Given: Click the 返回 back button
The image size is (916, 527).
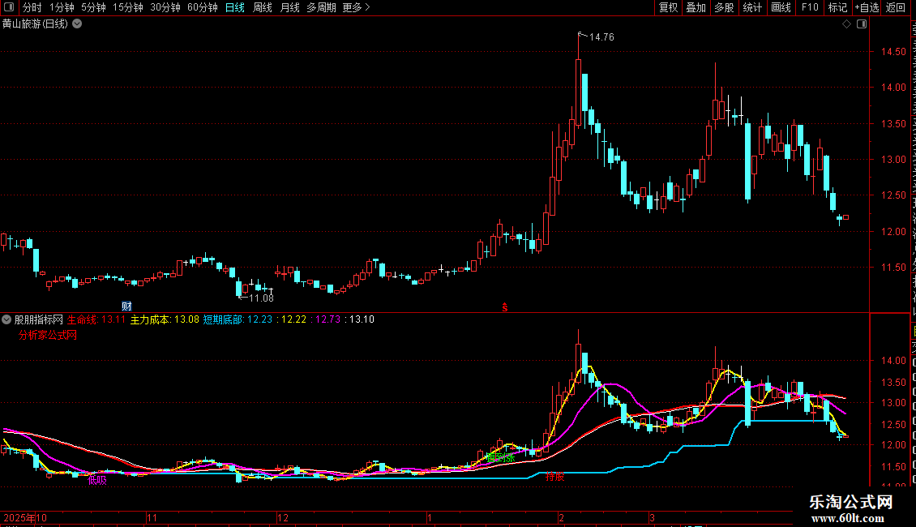Looking at the screenshot, I should pyautogui.click(x=896, y=7).
